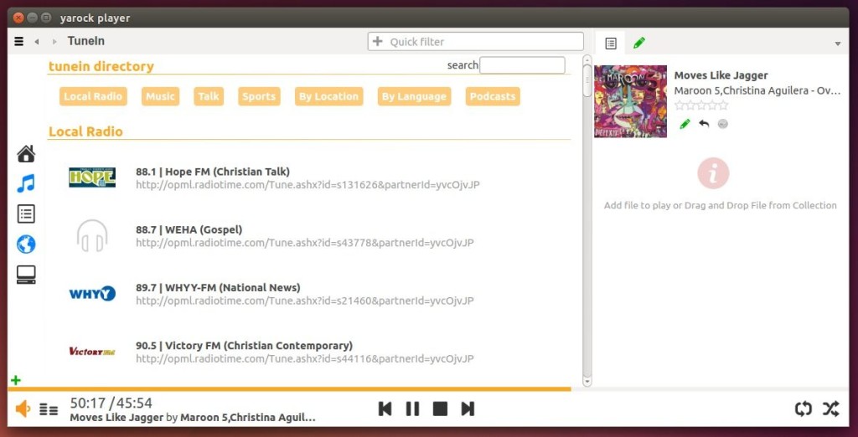The width and height of the screenshot is (858, 437).
Task: Mute audio with the speaker icon
Action: [x=23, y=409]
